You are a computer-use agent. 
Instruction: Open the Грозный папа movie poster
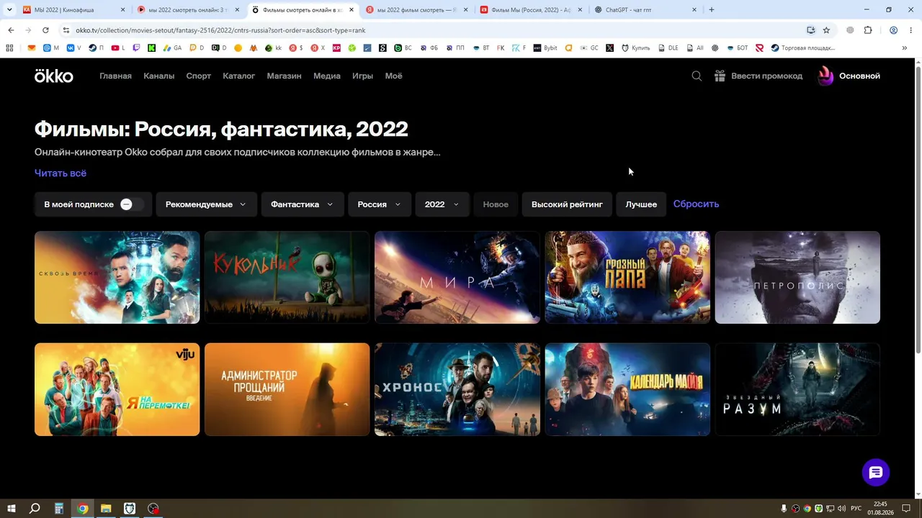pos(627,277)
